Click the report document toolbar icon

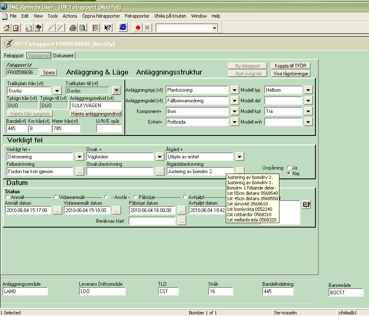(x=95, y=28)
